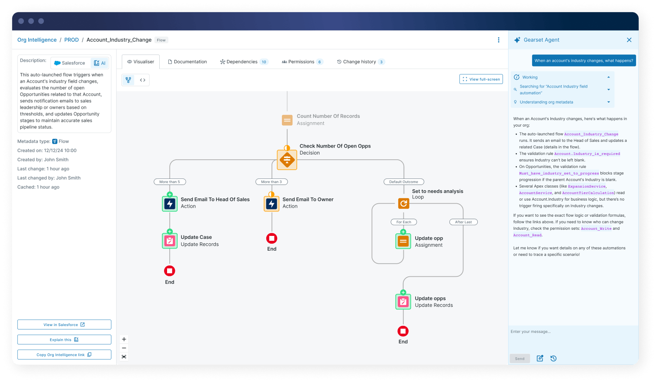
Task: Zoom in with the plus control
Action: (124, 339)
